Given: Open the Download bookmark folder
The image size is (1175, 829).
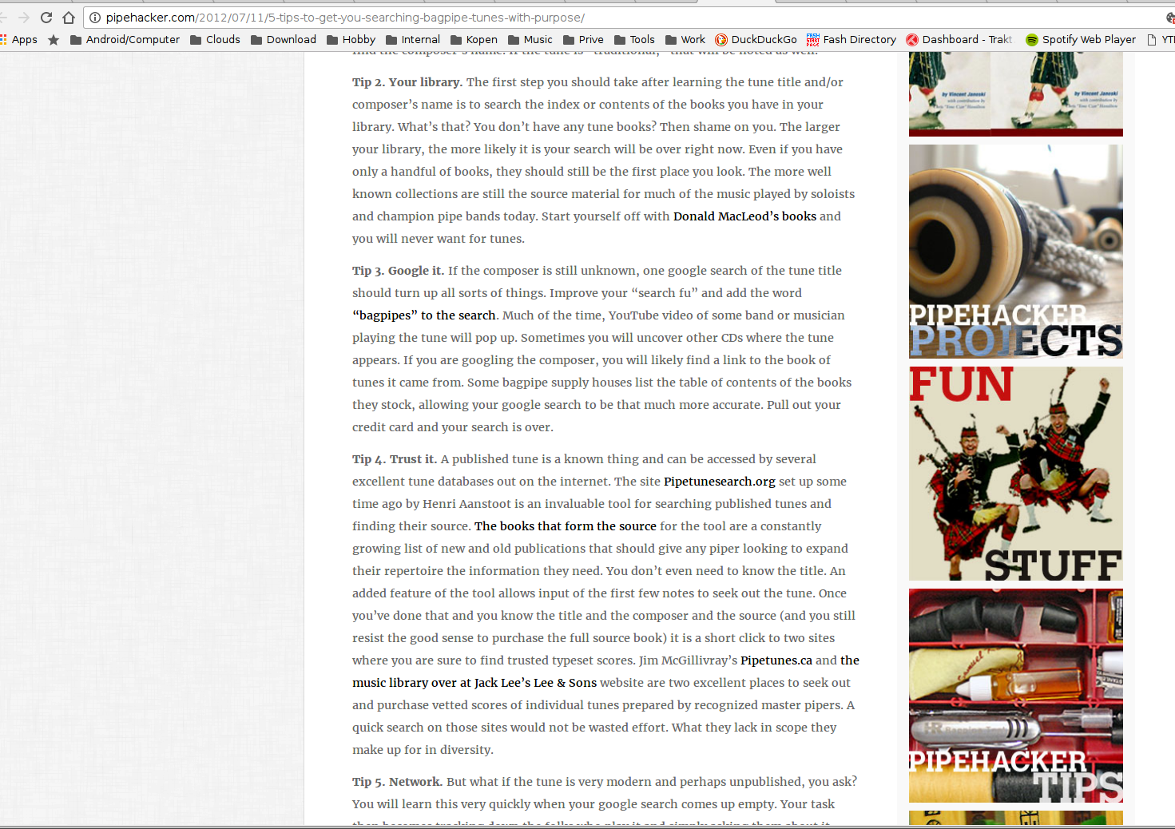Looking at the screenshot, I should (284, 39).
